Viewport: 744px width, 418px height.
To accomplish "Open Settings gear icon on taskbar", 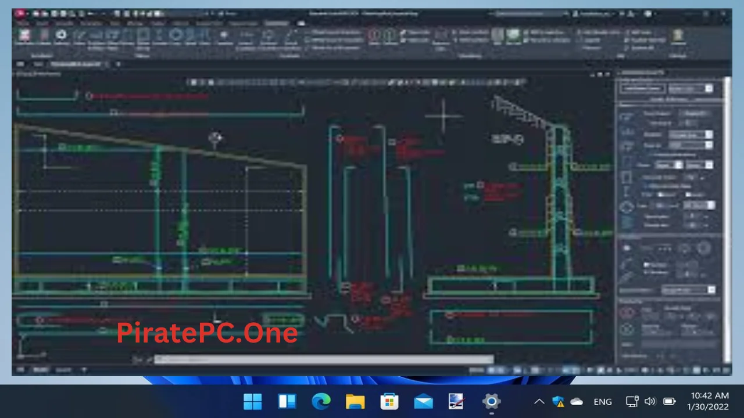I will [491, 401].
